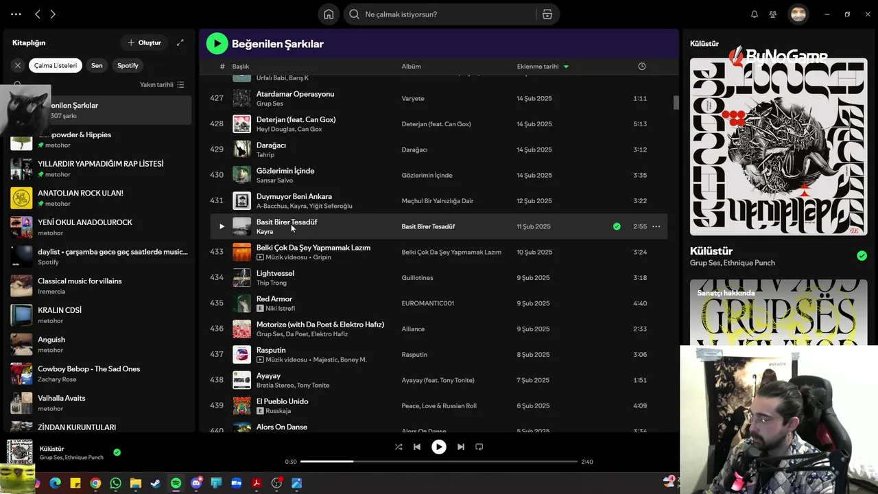Click the Guillotines album link
Viewport: 878px width, 494px height.
point(417,278)
